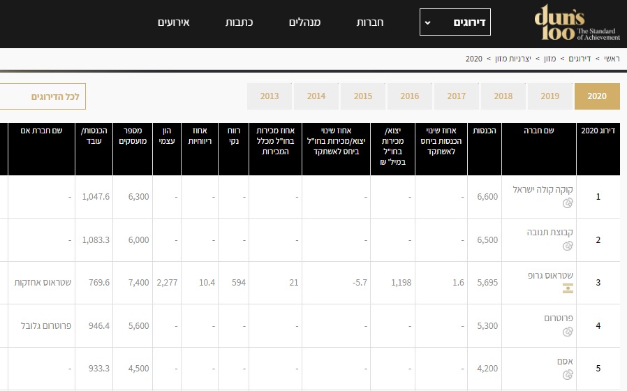Click employees value 7,400
This screenshot has width=627, height=391.
(x=139, y=283)
